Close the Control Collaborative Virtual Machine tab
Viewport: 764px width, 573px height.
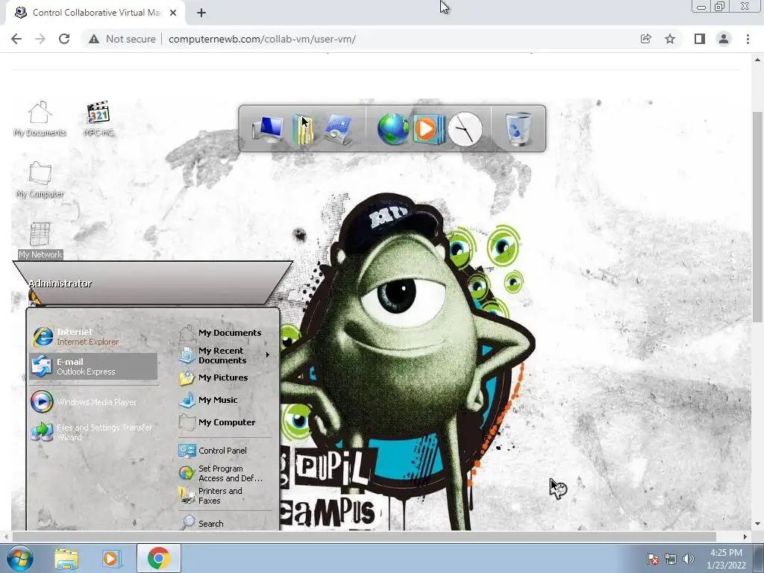tap(173, 13)
